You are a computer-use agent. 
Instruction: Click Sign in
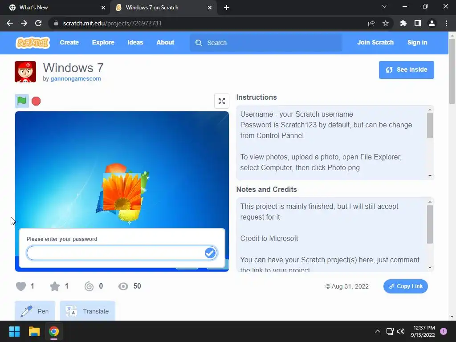pyautogui.click(x=417, y=42)
